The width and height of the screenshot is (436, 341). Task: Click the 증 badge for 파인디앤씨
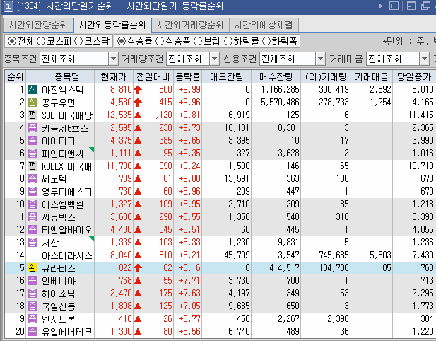33,153
